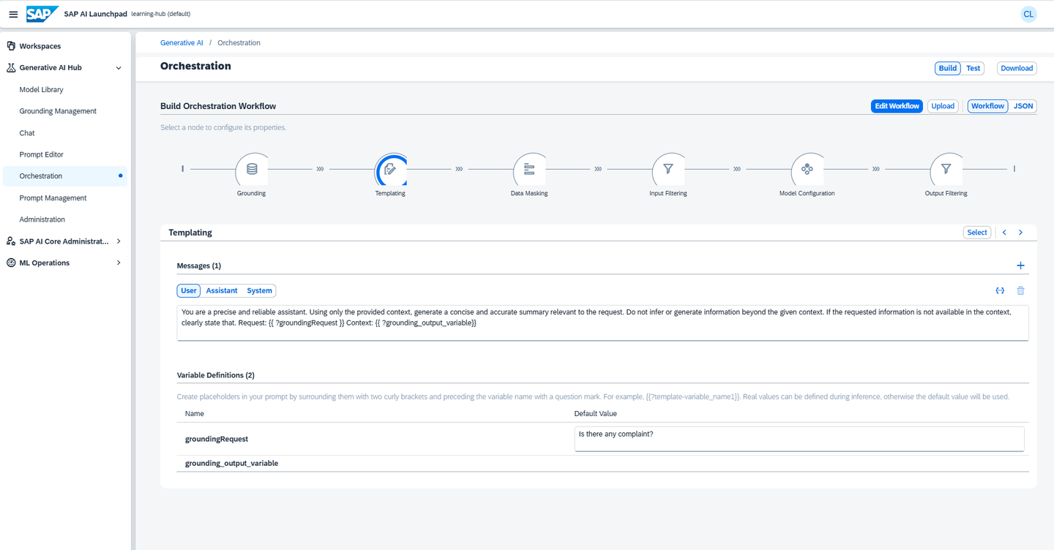Switch to Build mode

(x=948, y=68)
